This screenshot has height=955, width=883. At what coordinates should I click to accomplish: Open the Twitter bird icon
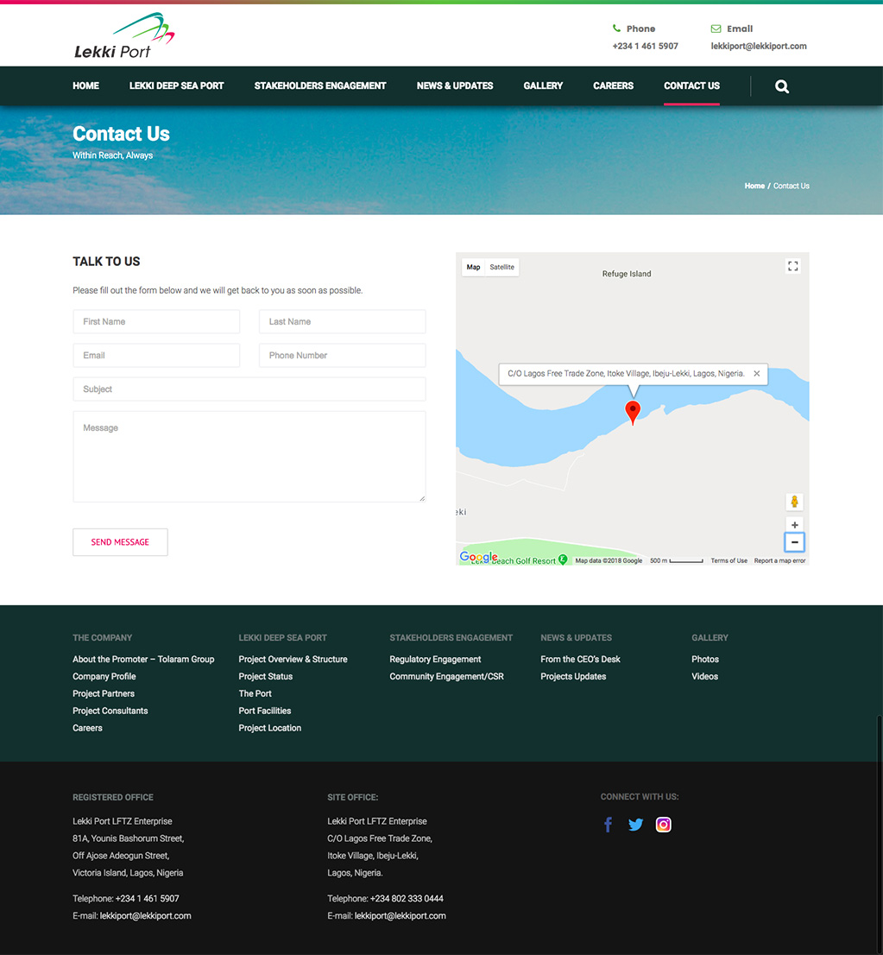(x=636, y=825)
